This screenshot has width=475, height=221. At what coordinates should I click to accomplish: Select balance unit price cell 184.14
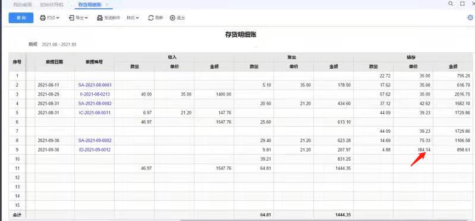coord(413,149)
